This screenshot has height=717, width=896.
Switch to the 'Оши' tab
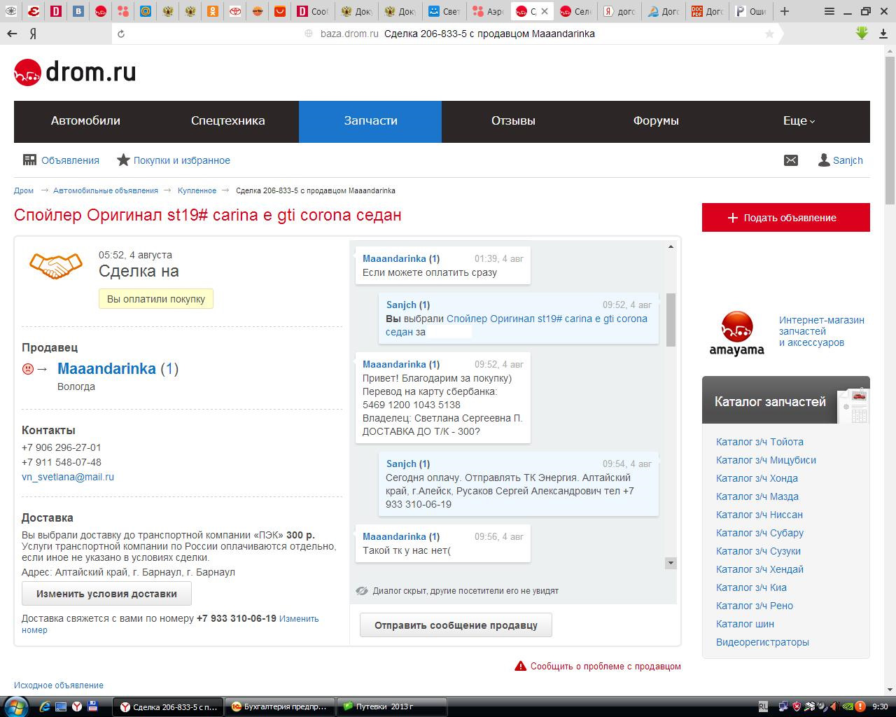[750, 11]
